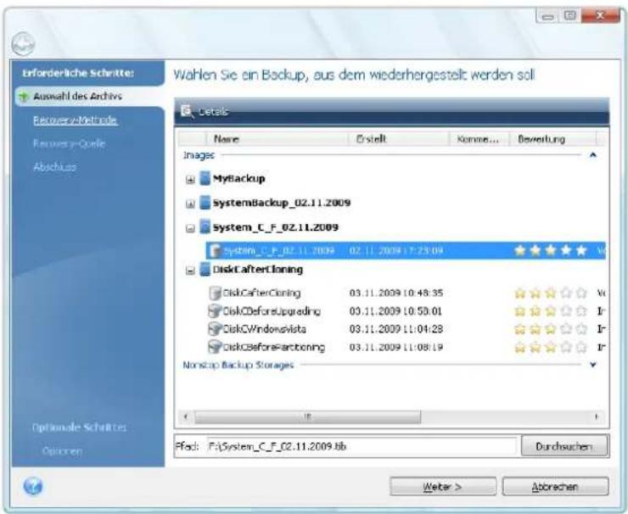Click the green arrow icon beside Auswahl des Archivs
This screenshot has height=514, width=628.
point(24,97)
